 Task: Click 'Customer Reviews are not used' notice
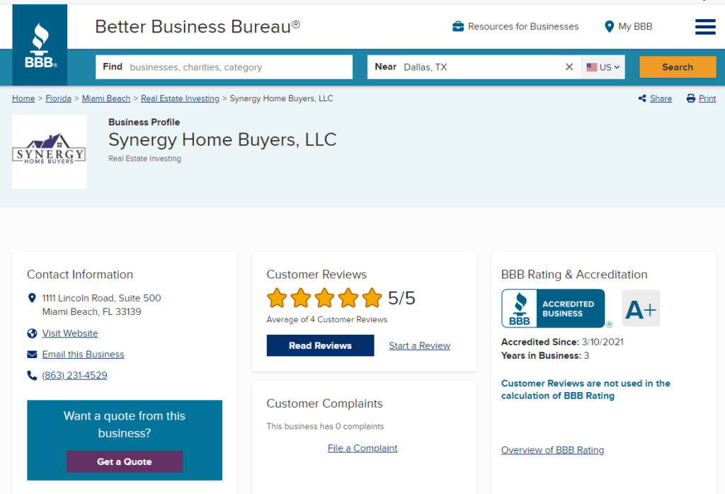pyautogui.click(x=586, y=389)
